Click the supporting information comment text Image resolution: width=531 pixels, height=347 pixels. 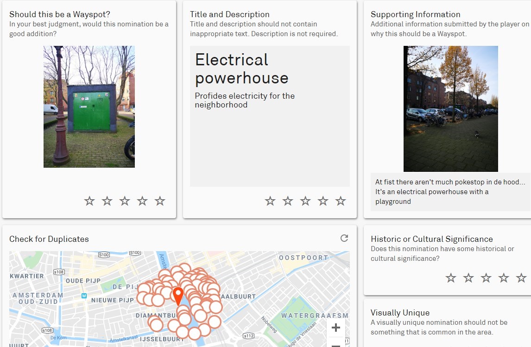pyautogui.click(x=450, y=192)
